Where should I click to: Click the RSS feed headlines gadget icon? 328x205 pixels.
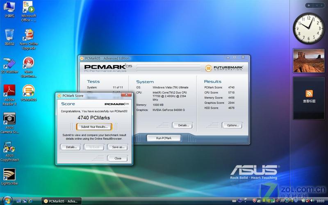pos(309,93)
